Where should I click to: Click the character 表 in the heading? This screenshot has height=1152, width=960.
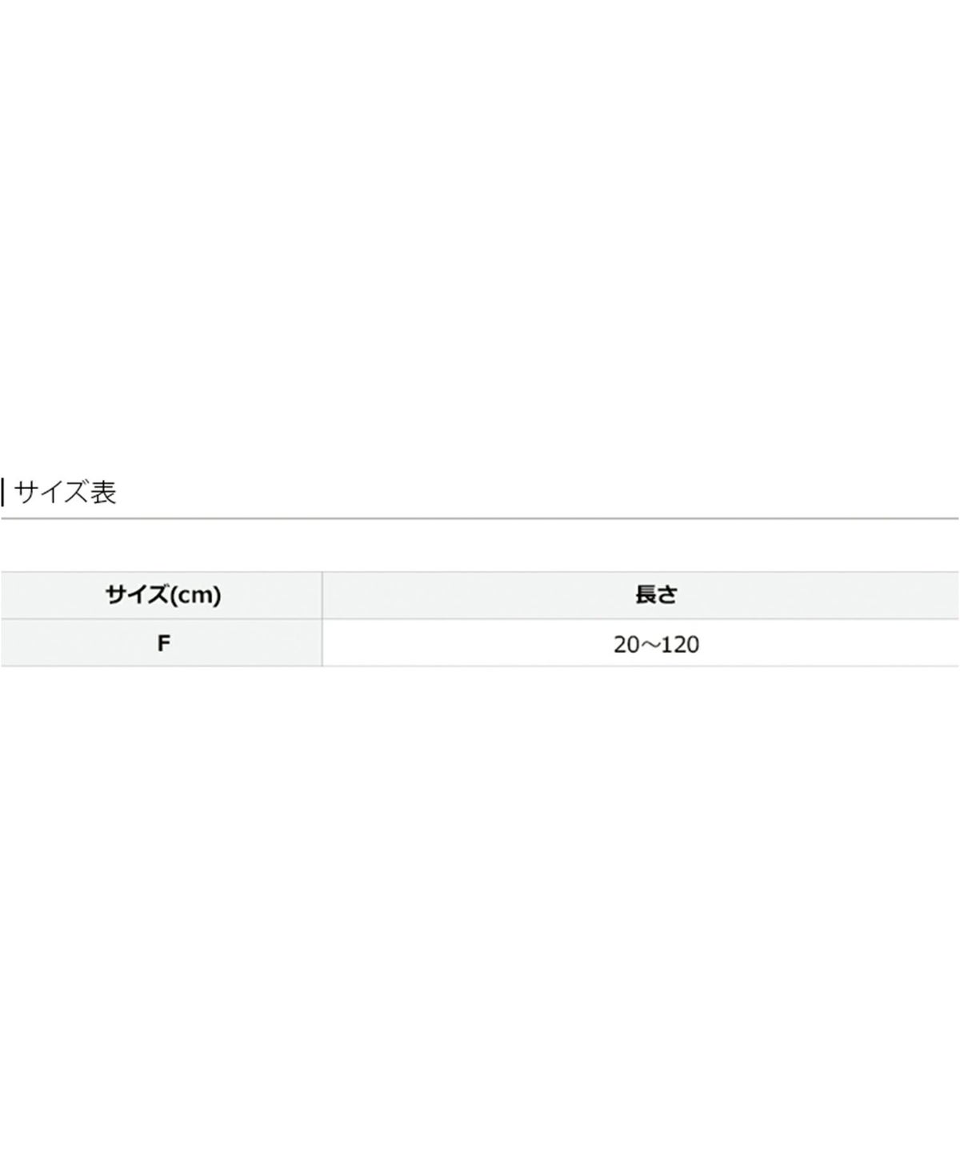tap(102, 492)
